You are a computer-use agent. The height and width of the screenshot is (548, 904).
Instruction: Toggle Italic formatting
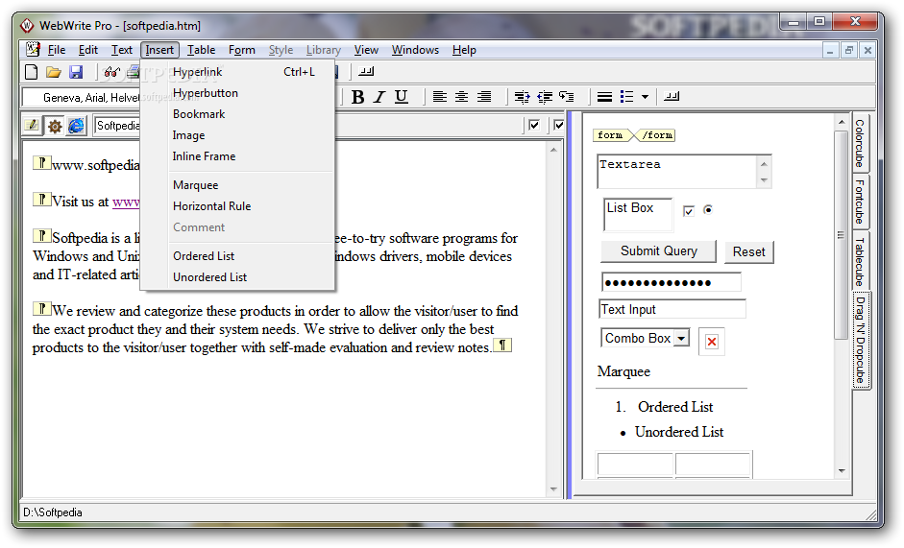[379, 97]
